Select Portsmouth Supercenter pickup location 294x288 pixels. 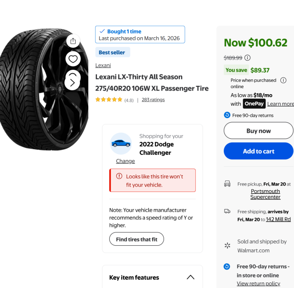click(265, 194)
